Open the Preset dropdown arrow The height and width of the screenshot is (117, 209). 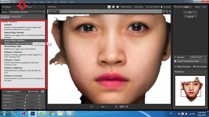pyautogui.click(x=44, y=12)
